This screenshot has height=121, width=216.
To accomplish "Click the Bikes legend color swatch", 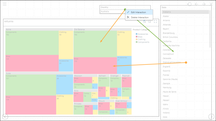I will (137, 37).
